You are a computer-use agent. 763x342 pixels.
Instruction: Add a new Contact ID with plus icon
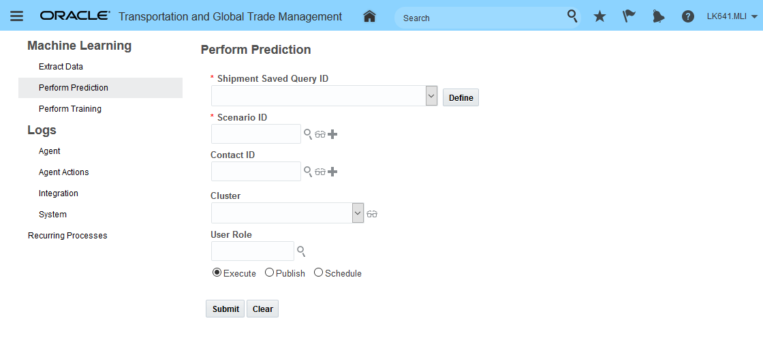(x=332, y=172)
